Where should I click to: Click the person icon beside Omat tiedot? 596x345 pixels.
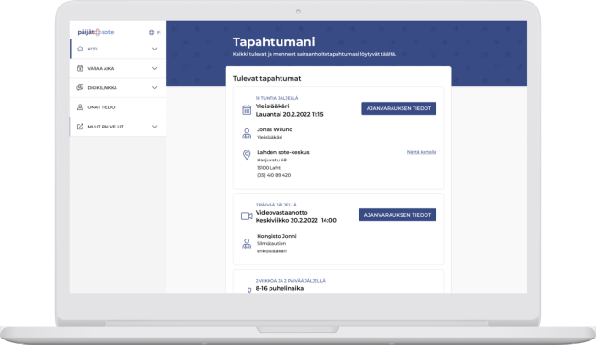(x=80, y=106)
